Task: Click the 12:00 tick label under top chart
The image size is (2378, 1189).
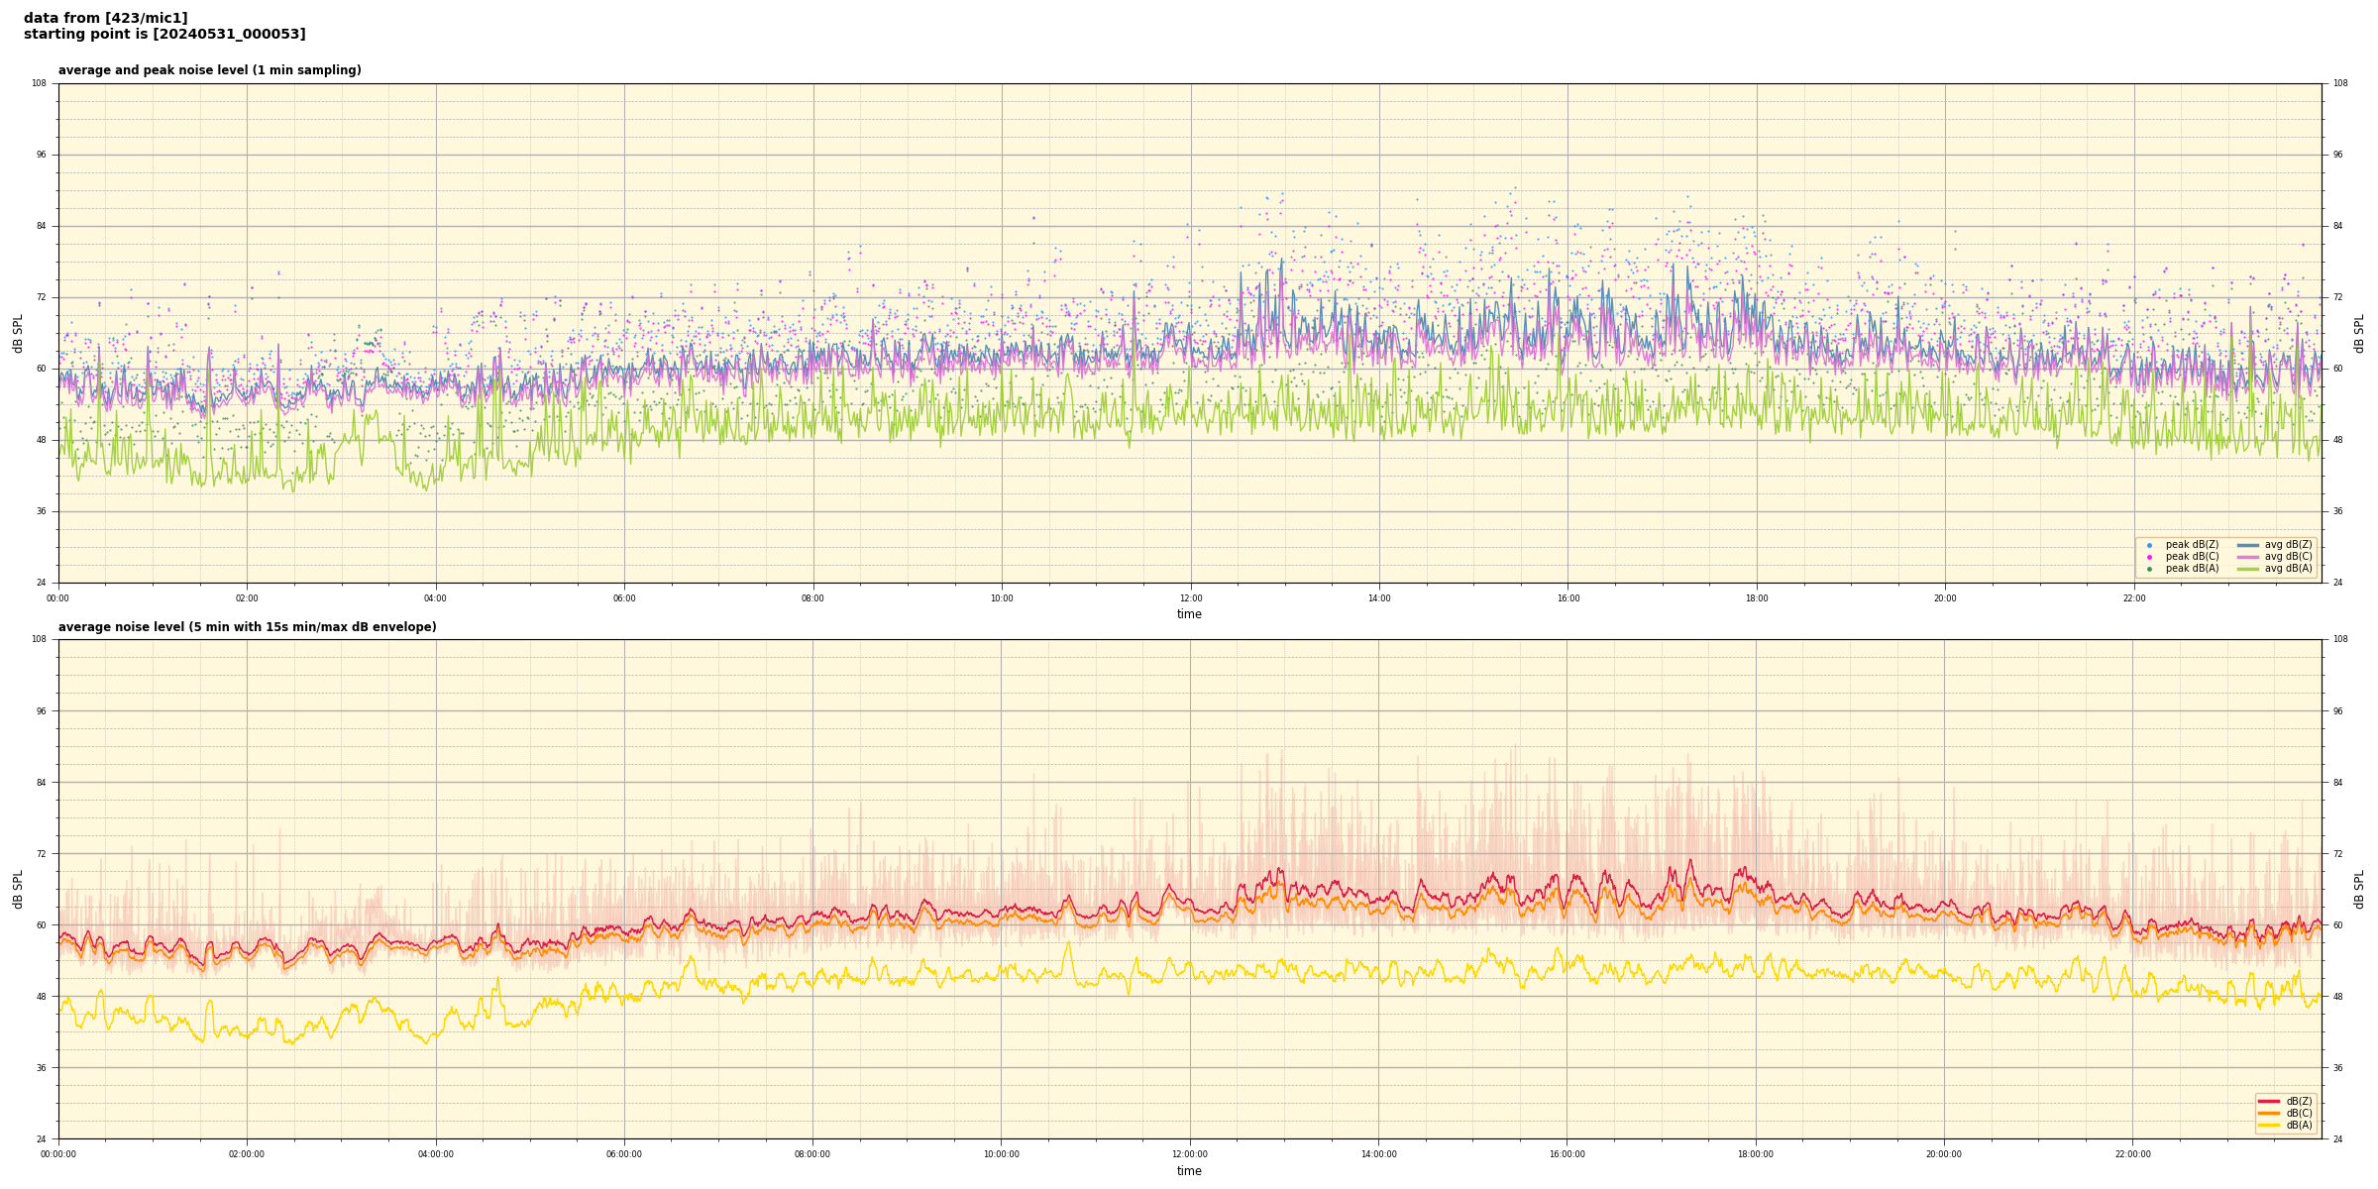Action: tap(1190, 598)
